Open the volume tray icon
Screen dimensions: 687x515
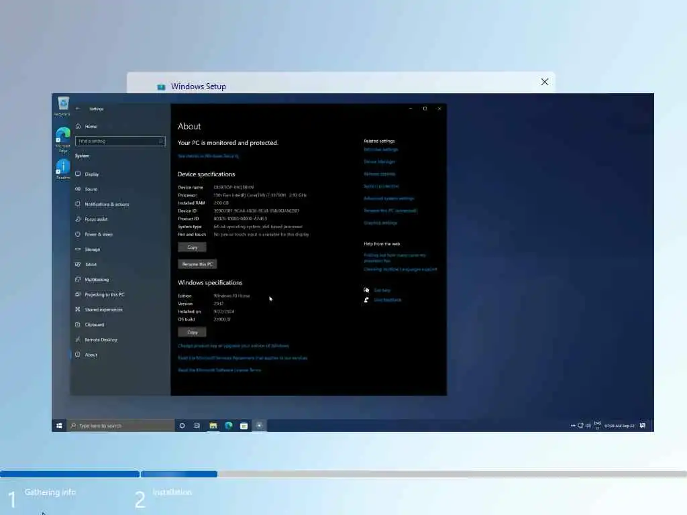coord(588,426)
